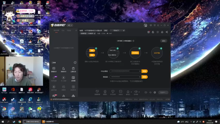This screenshot has height=124, width=220.
Task: Expand microphone options arrow
Action: [x=131, y=92]
